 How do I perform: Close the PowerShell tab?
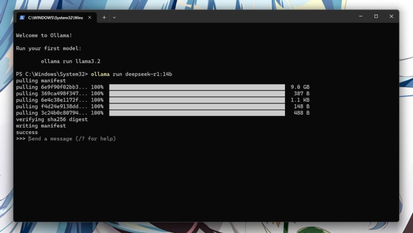coord(90,18)
